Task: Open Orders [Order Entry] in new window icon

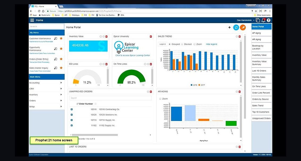Action: 56,59
